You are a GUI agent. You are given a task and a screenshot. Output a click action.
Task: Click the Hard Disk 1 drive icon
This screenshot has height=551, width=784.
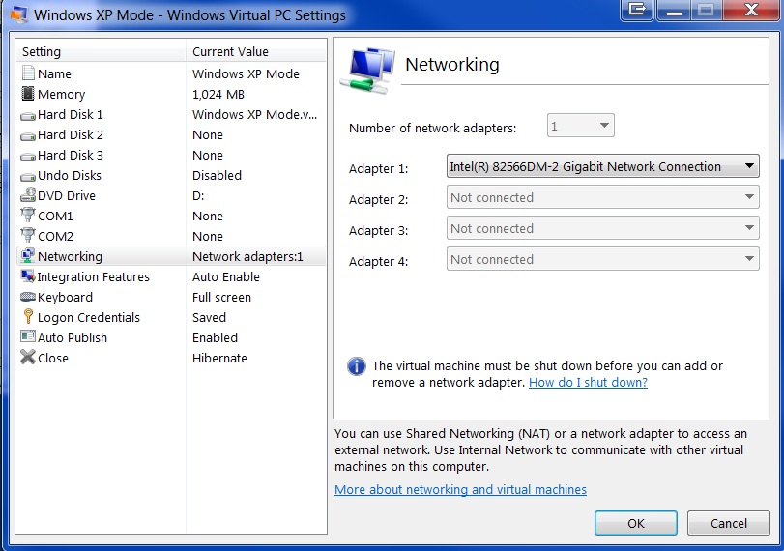point(28,115)
